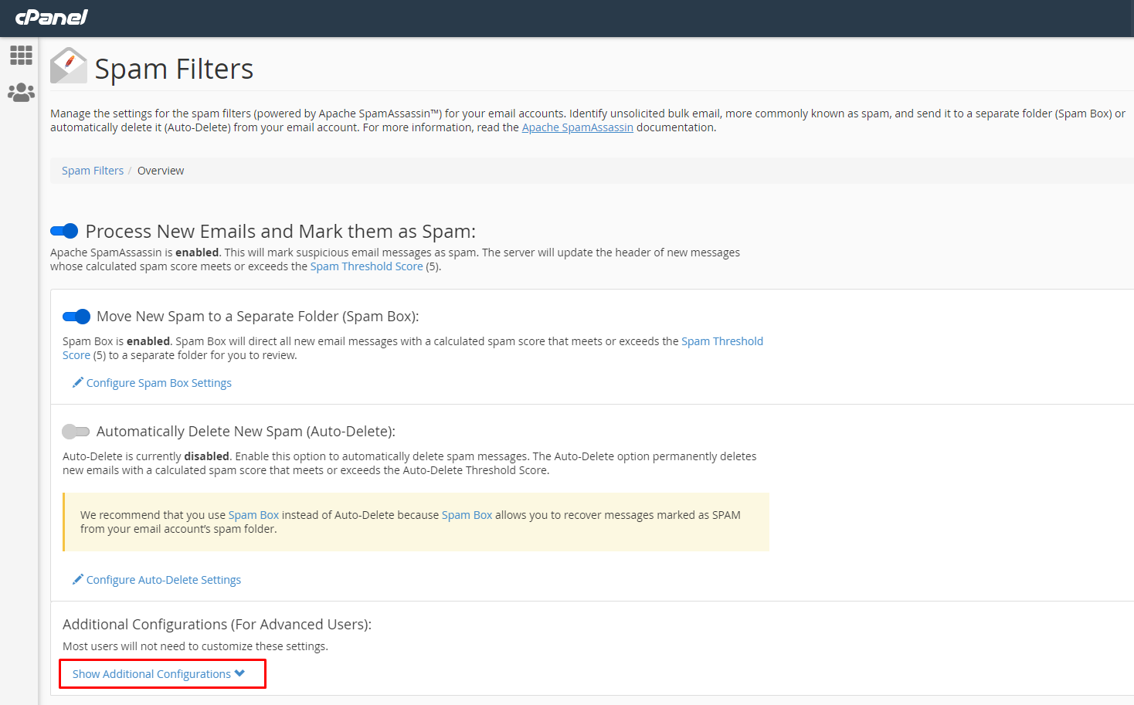Open Spam Threshold Score link under Process New Emails
Viewport: 1134px width, 705px height.
tap(367, 266)
